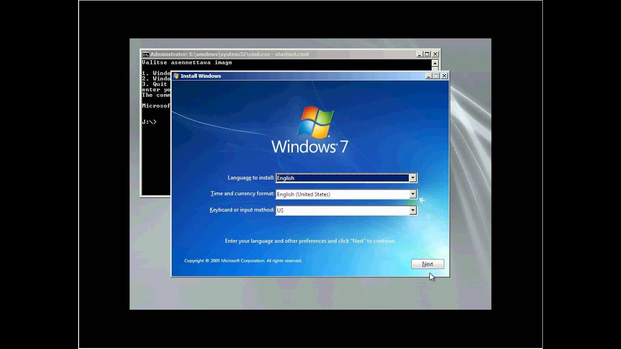621x349 pixels.
Task: Click the 'Valitse asennettava image' text line
Action: [187, 63]
